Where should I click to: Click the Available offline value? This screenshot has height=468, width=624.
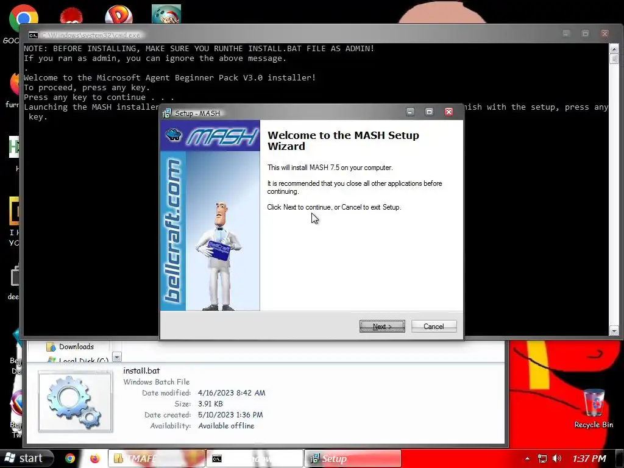[x=226, y=426]
